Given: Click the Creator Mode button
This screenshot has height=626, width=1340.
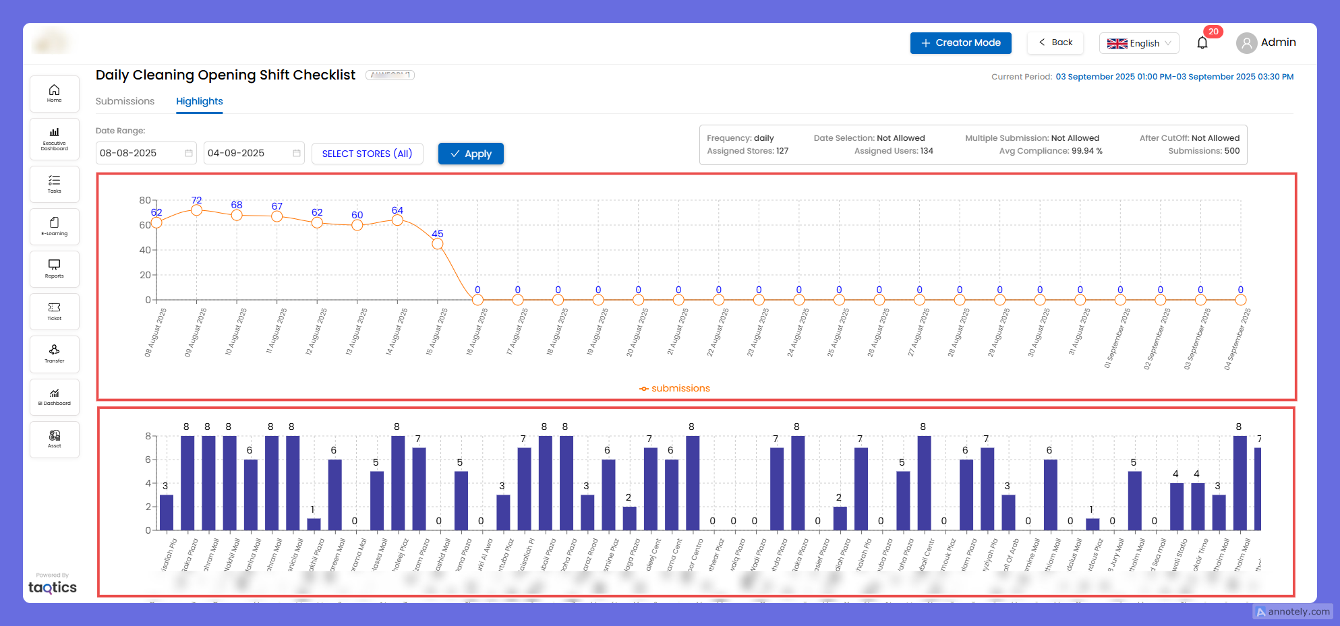Looking at the screenshot, I should coord(960,43).
